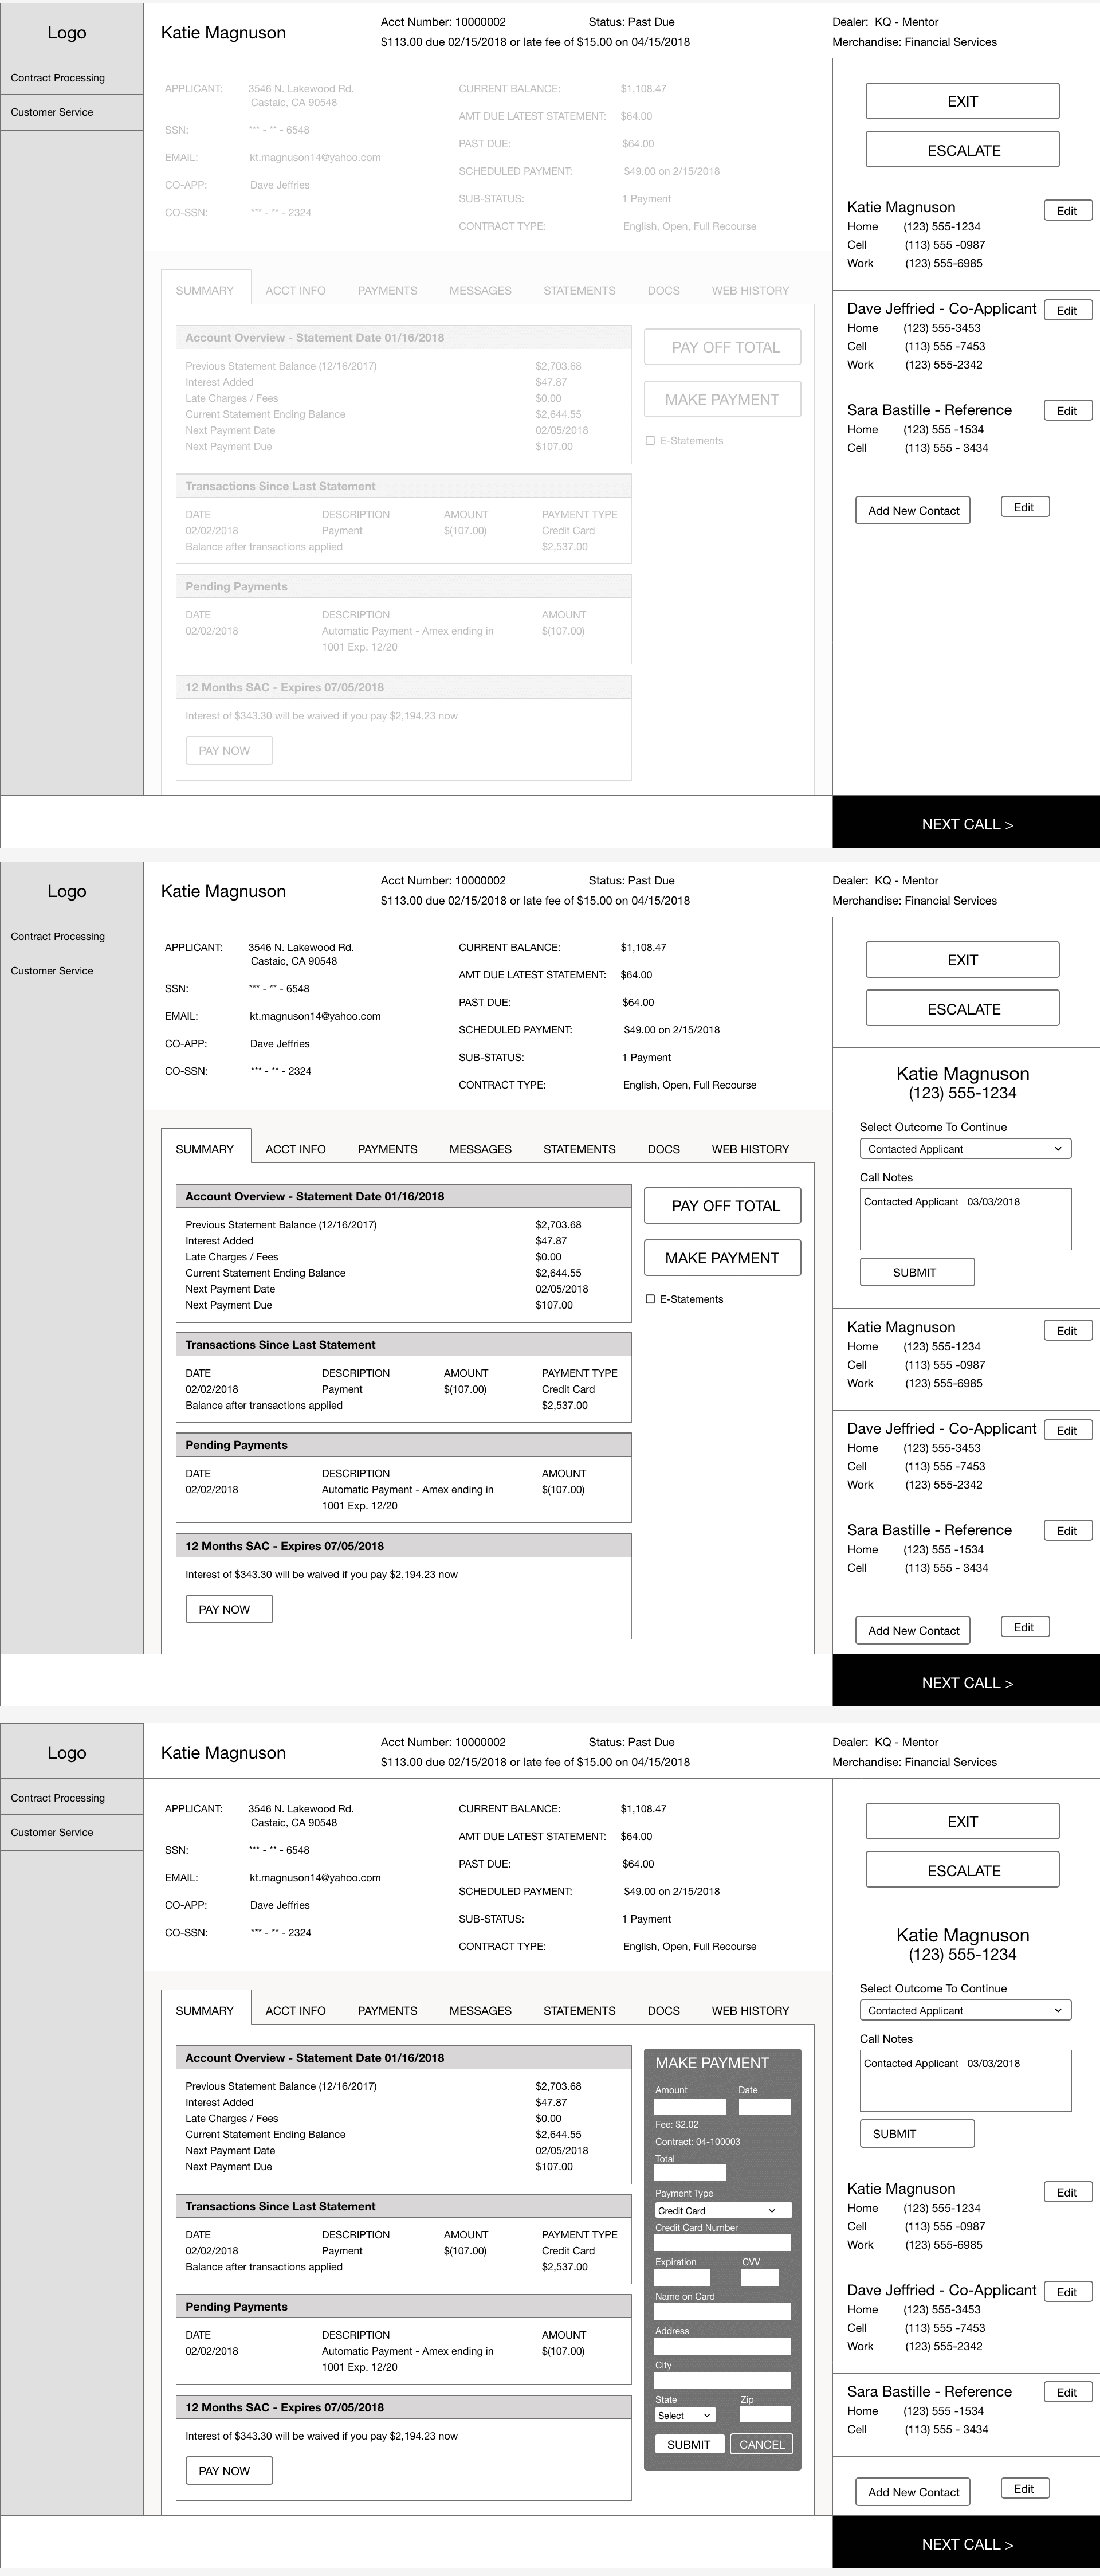Open STATEMENTS tab on Make Payment form screen
Viewport: 1100px width, 2576px height.
pyautogui.click(x=579, y=2010)
